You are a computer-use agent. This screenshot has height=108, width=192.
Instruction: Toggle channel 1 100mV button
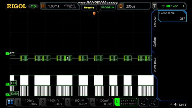(x=27, y=102)
